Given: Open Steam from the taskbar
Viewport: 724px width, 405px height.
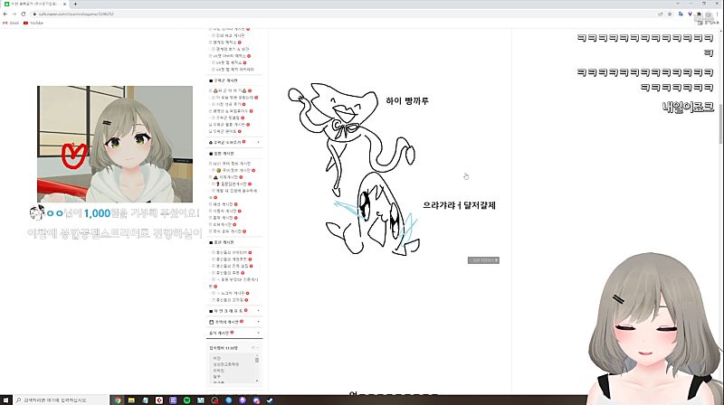Looking at the screenshot, I should pyautogui.click(x=270, y=400).
